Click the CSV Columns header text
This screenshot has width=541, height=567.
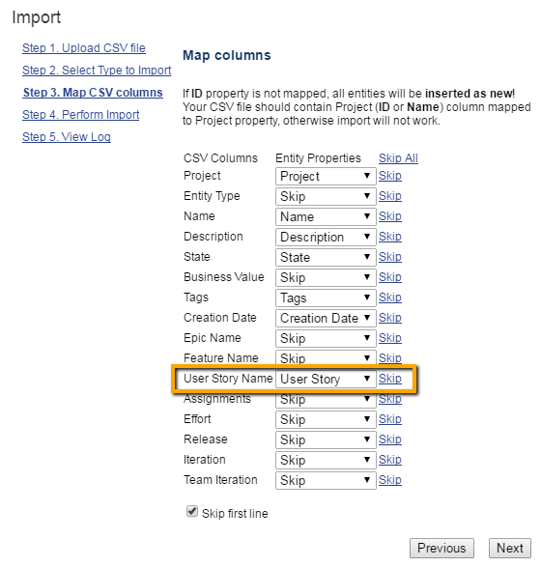(x=220, y=158)
